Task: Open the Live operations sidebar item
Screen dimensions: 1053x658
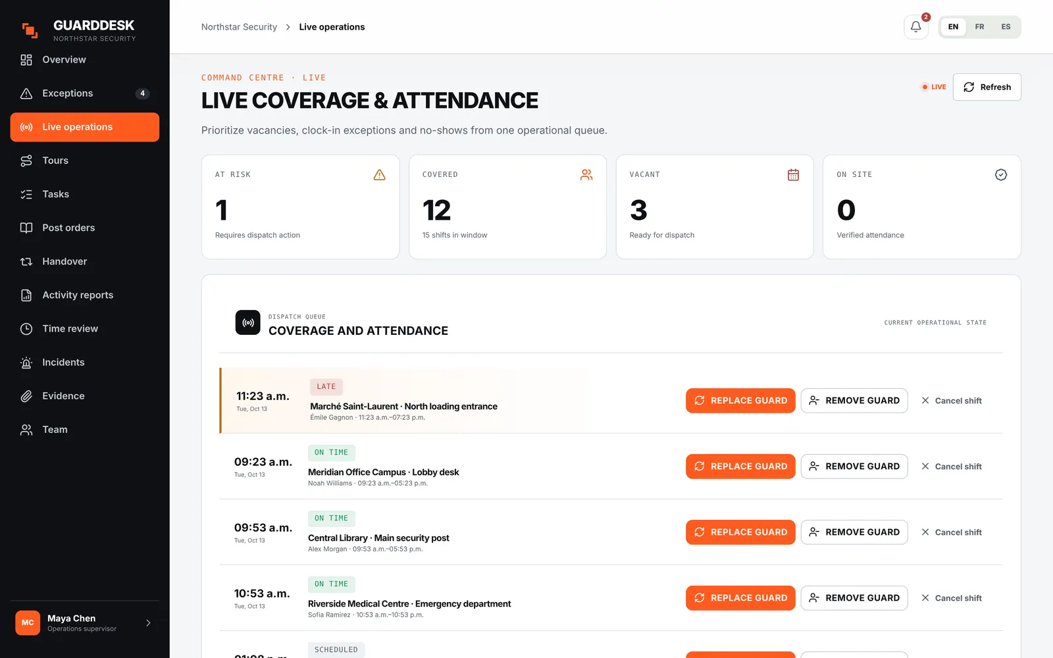Action: point(85,127)
